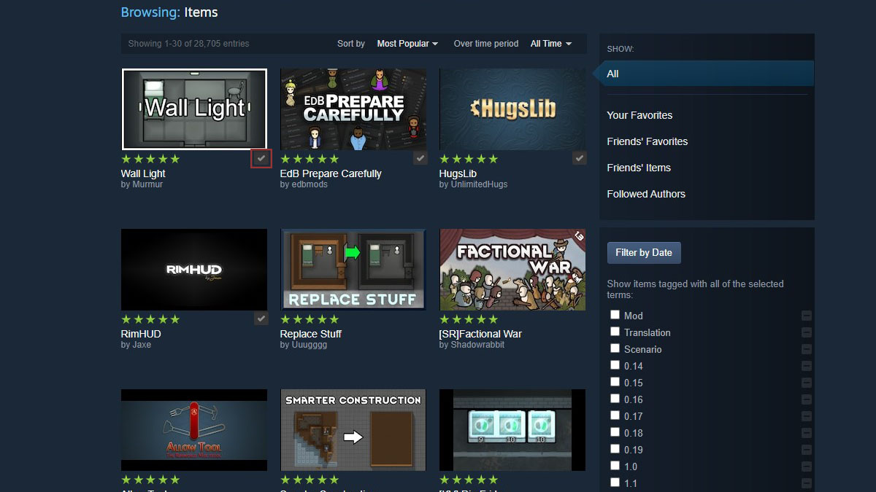Enable the Mod tag checkbox

(x=615, y=315)
